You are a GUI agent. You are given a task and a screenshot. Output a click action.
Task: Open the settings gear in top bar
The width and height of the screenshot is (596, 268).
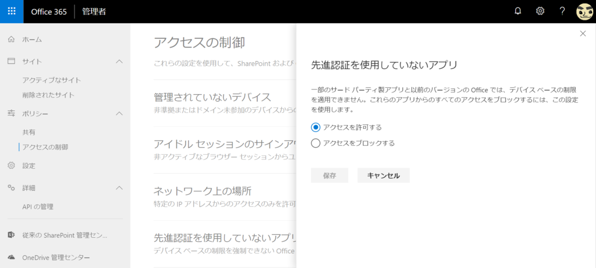coord(540,12)
